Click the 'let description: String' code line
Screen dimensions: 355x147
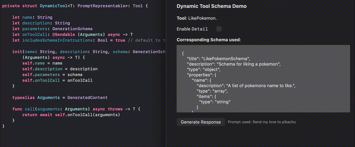tap(41, 23)
